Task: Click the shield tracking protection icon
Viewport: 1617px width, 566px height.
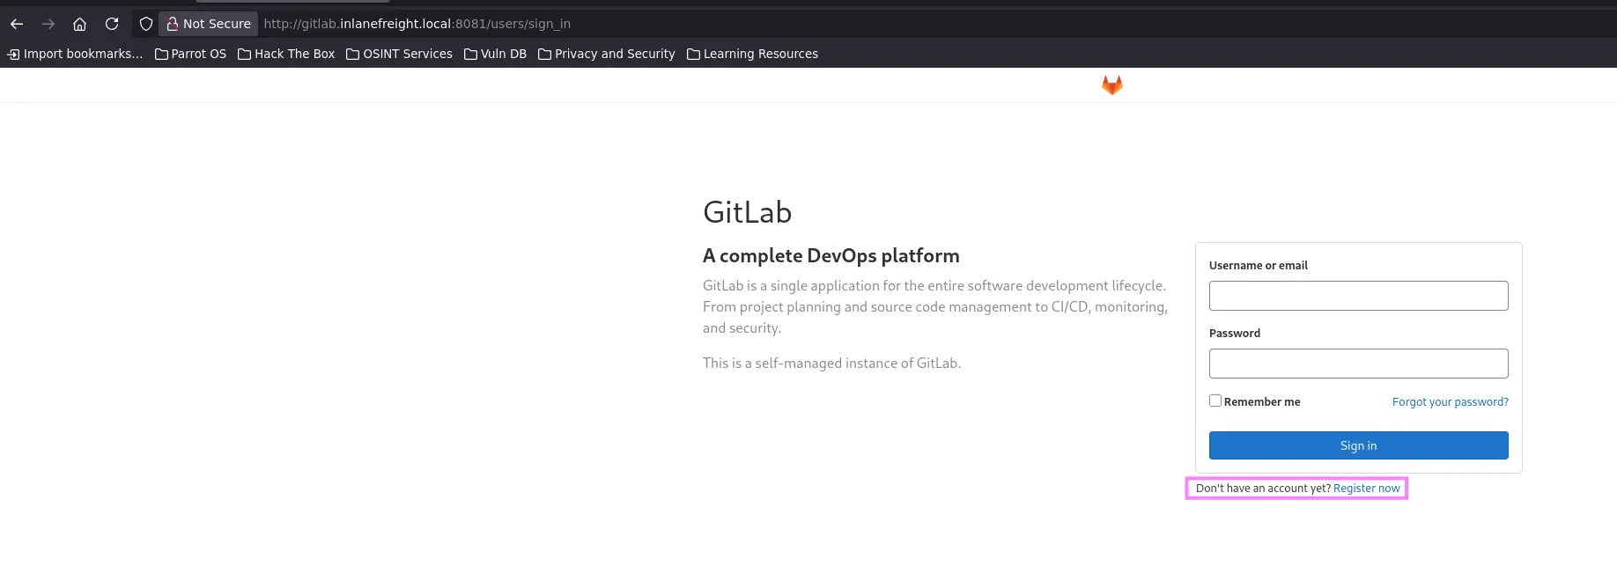Action: click(x=146, y=24)
